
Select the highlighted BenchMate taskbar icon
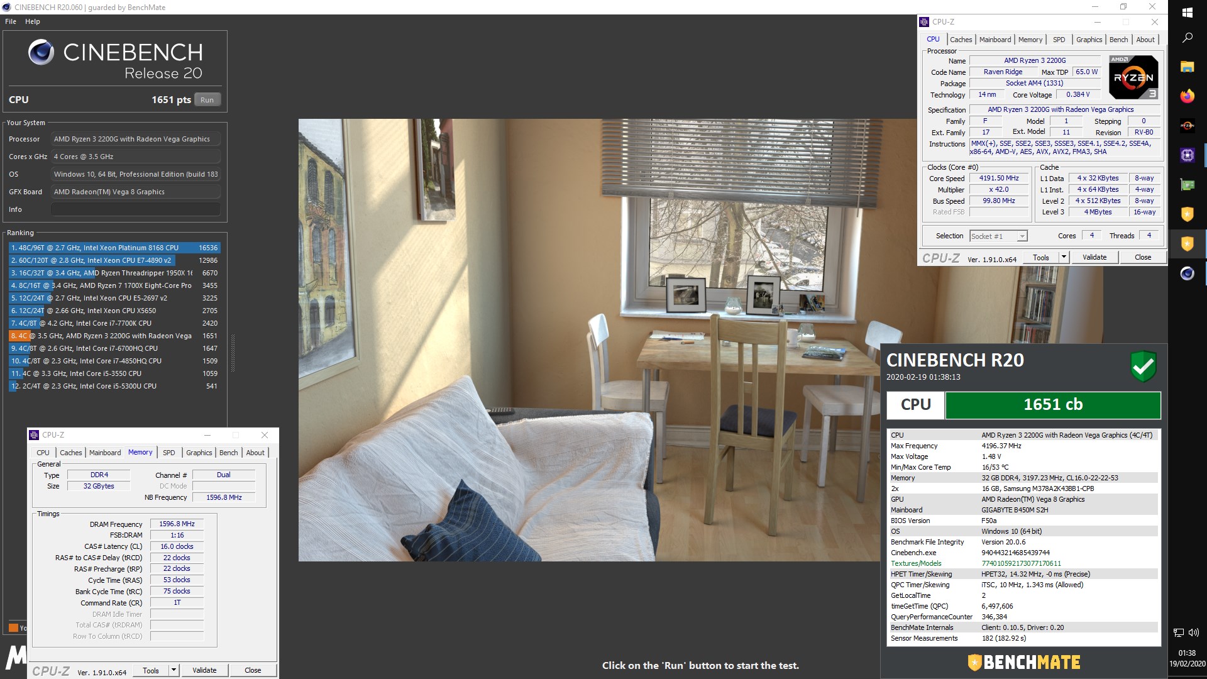click(x=1187, y=244)
